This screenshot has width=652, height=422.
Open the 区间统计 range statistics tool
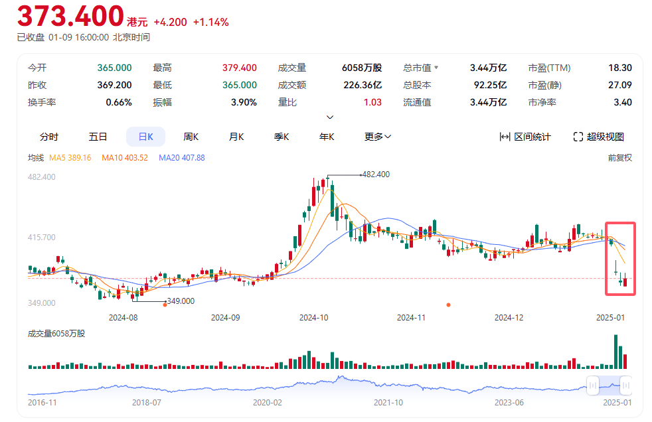[525, 137]
